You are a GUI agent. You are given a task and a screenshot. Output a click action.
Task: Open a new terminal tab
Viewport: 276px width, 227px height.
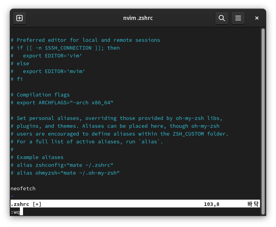point(19,18)
